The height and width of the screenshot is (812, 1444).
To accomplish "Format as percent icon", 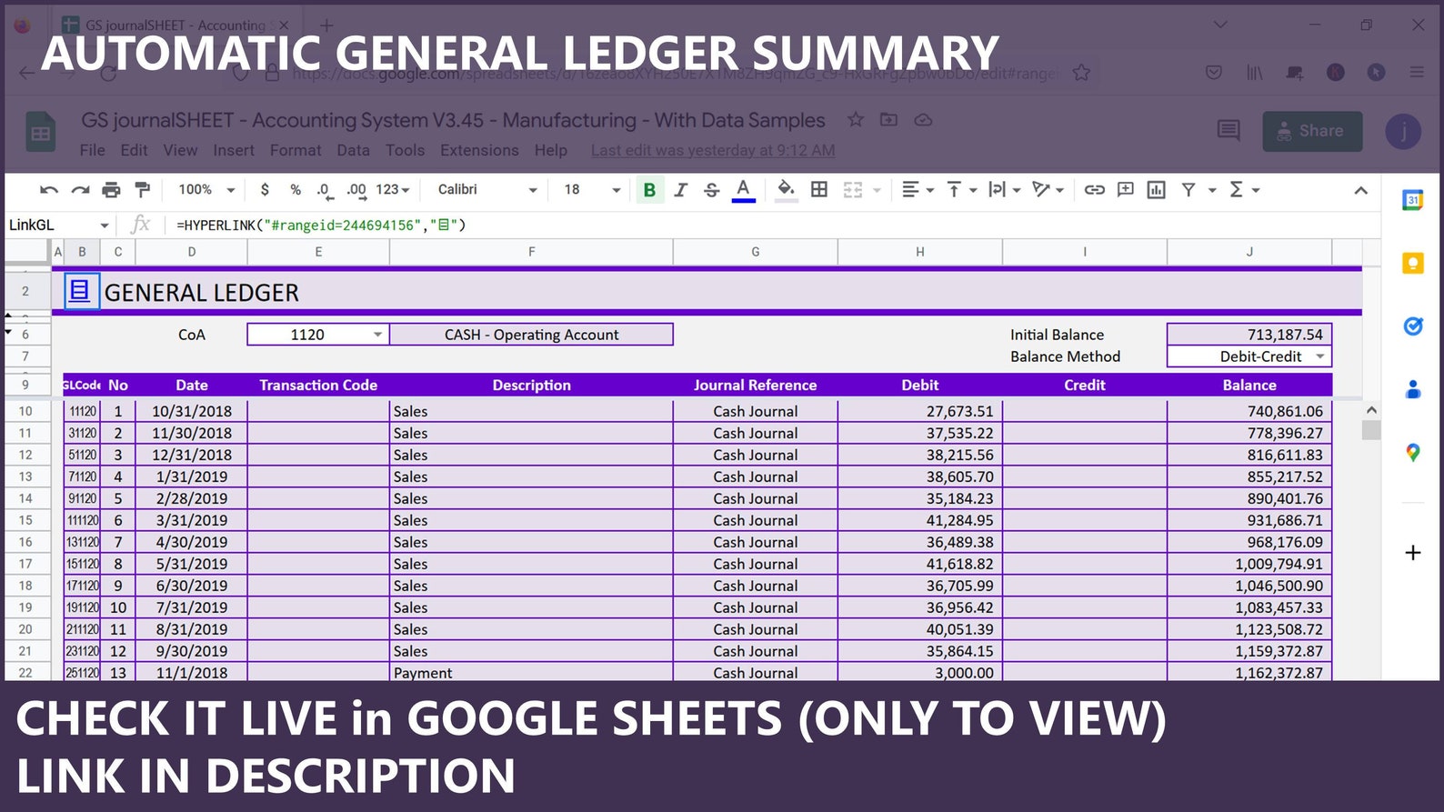I will coord(296,189).
